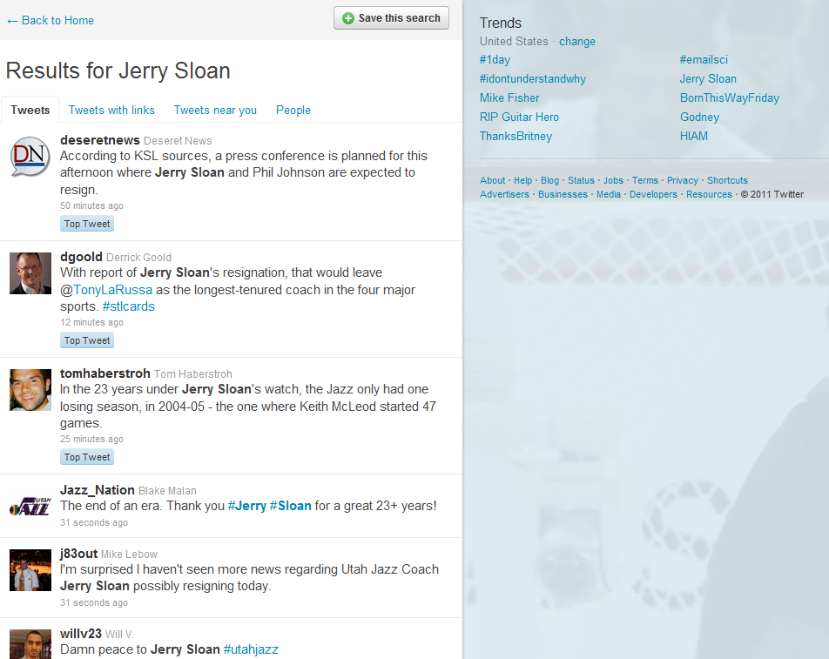Click the Blake Malan display name
The width and height of the screenshot is (829, 659).
[167, 491]
